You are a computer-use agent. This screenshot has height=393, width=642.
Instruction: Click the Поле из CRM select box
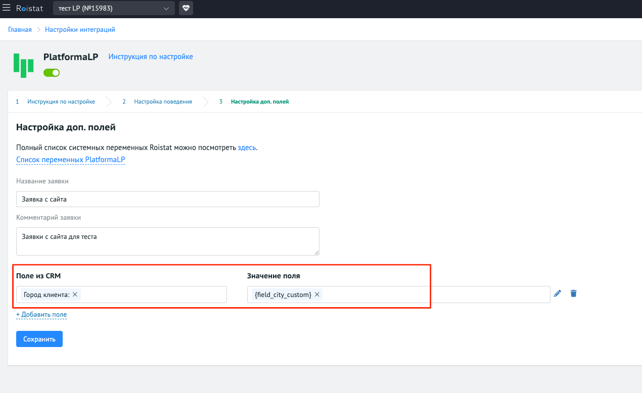(x=121, y=294)
